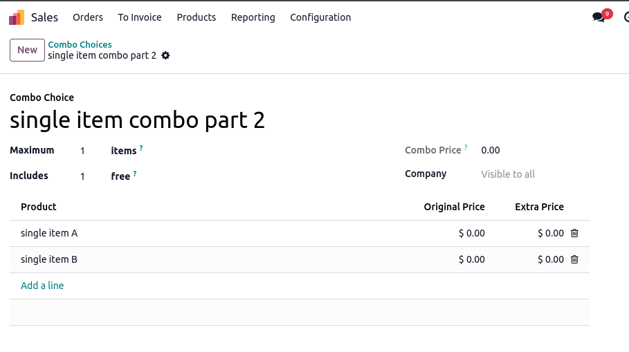
Task: Go back to Combo Choices breadcrumb
Action: pyautogui.click(x=80, y=44)
